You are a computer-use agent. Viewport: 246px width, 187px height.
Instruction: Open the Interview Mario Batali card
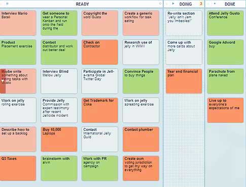[x=18, y=23]
